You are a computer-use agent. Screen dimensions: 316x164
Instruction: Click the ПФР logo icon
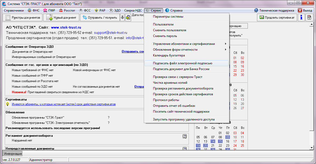pos(45,10)
